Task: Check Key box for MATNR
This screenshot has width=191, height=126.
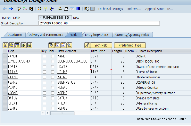Action: [44, 77]
